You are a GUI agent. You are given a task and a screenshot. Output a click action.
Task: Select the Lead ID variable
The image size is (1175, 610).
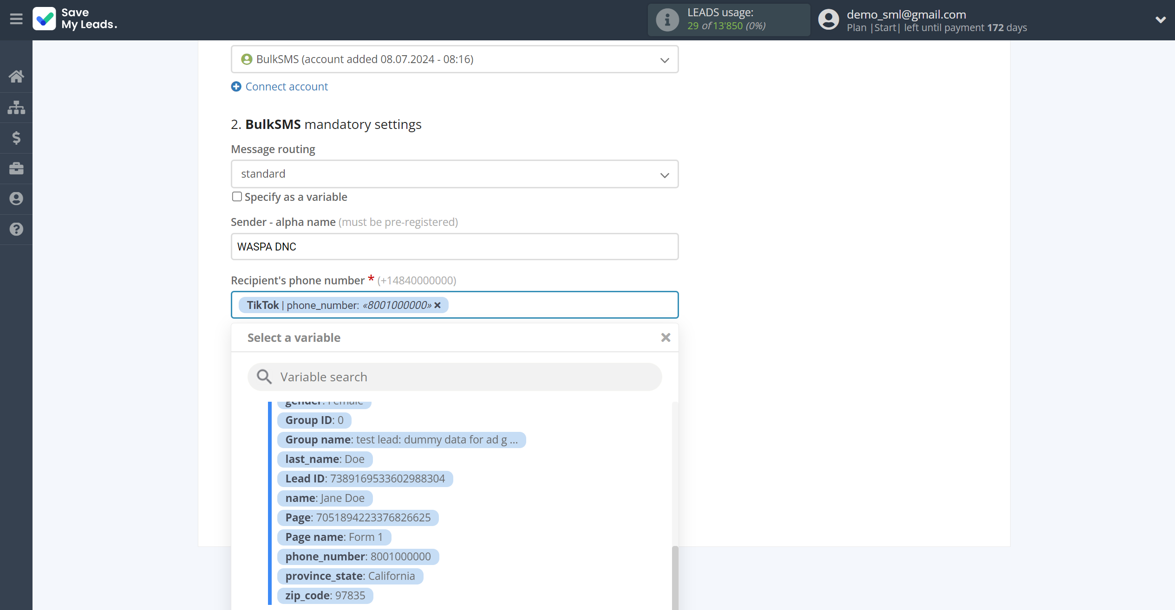coord(365,479)
